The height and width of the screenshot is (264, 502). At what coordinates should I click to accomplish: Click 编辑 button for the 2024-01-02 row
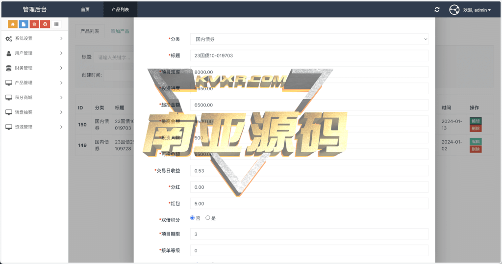(x=476, y=142)
